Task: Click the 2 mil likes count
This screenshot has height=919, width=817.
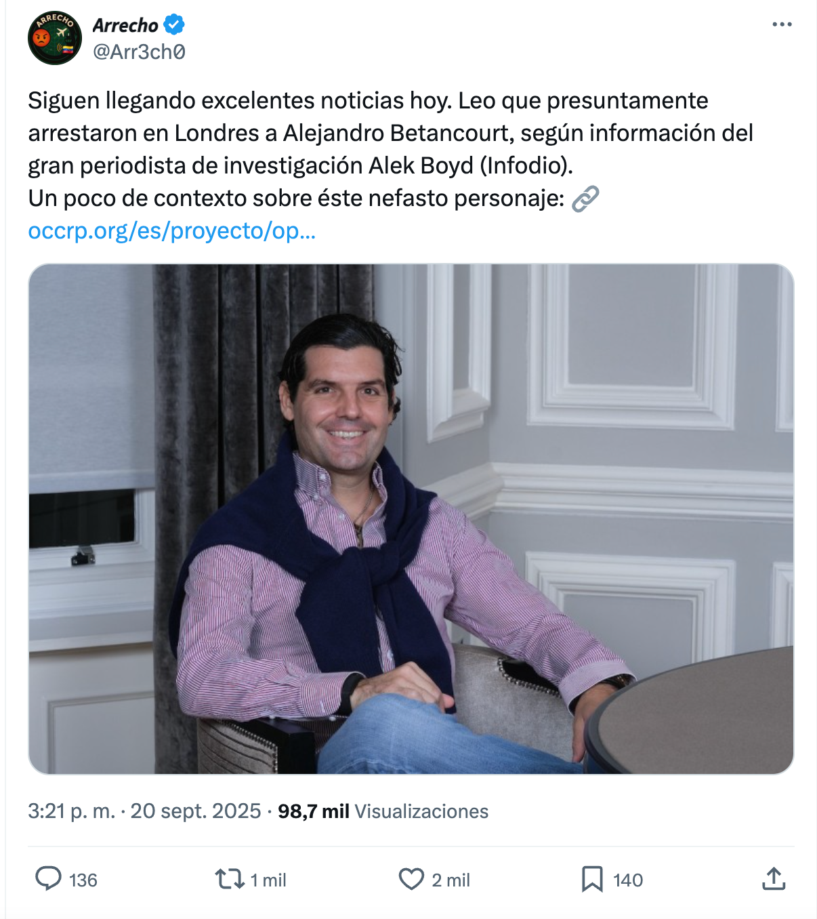Action: point(451,880)
